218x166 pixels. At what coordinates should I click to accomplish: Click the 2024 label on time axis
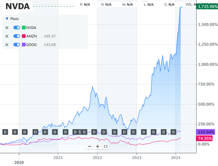coord(176,158)
